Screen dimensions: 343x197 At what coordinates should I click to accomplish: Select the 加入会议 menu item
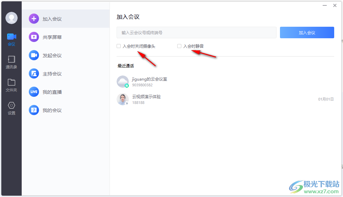click(66, 19)
